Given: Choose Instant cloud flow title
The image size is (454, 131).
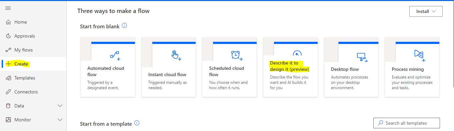Looking at the screenshot, I should [167, 74].
